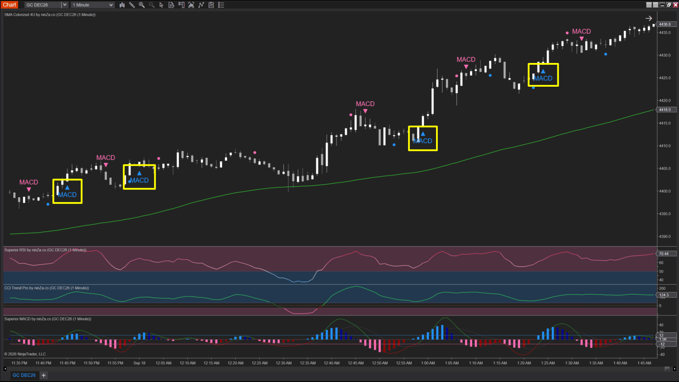Click the 4418.0 SMA price marker
Viewport: 679px width, 382px height.
coord(666,110)
